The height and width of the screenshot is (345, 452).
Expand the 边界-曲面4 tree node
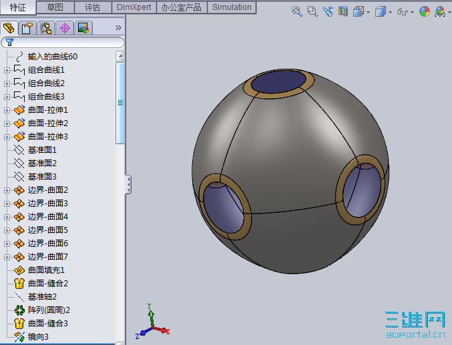[7, 217]
